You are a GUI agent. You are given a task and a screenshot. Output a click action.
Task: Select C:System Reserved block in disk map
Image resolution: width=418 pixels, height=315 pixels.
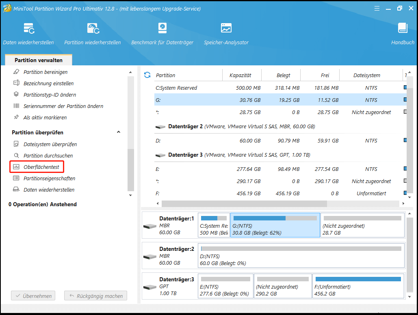point(214,225)
